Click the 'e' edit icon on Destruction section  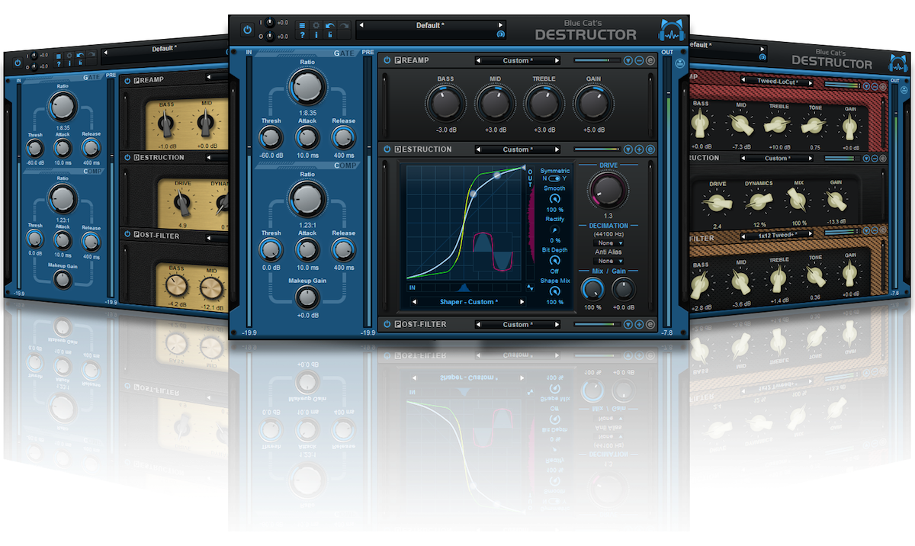(x=650, y=149)
